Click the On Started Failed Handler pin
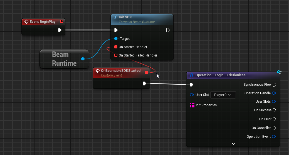 pos(116,55)
